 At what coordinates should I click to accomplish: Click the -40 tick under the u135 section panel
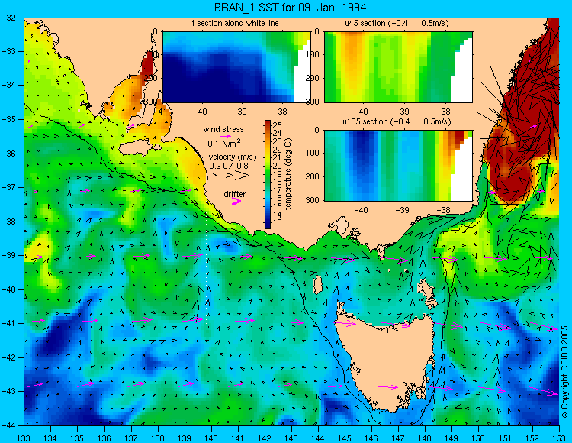[362, 210]
